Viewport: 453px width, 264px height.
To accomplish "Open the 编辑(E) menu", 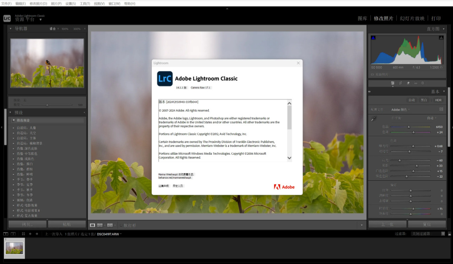I will 21,4.
